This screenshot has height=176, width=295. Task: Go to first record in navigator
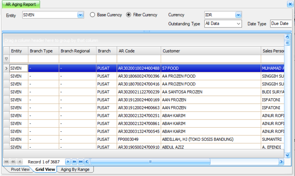point(6,162)
